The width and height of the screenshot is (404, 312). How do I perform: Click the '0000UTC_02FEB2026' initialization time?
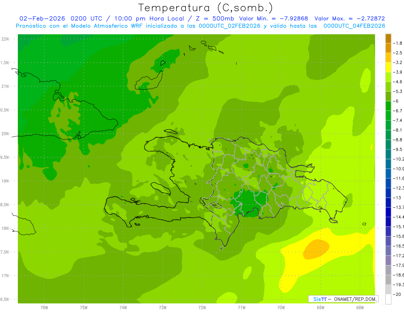click(230, 26)
